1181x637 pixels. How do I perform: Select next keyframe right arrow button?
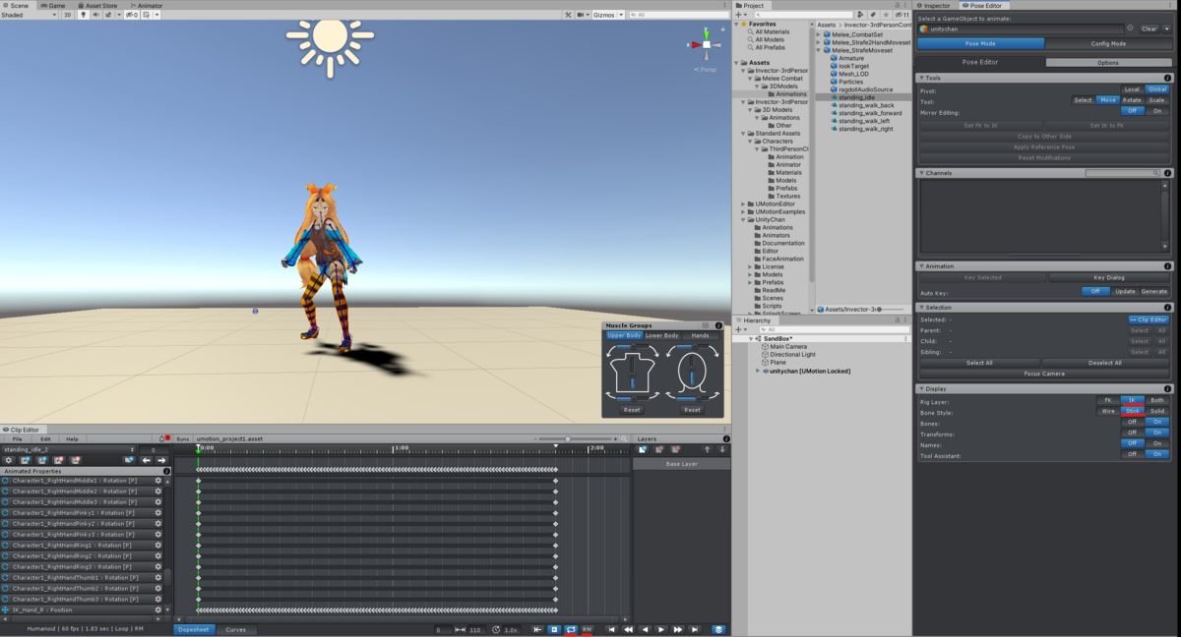[x=162, y=460]
